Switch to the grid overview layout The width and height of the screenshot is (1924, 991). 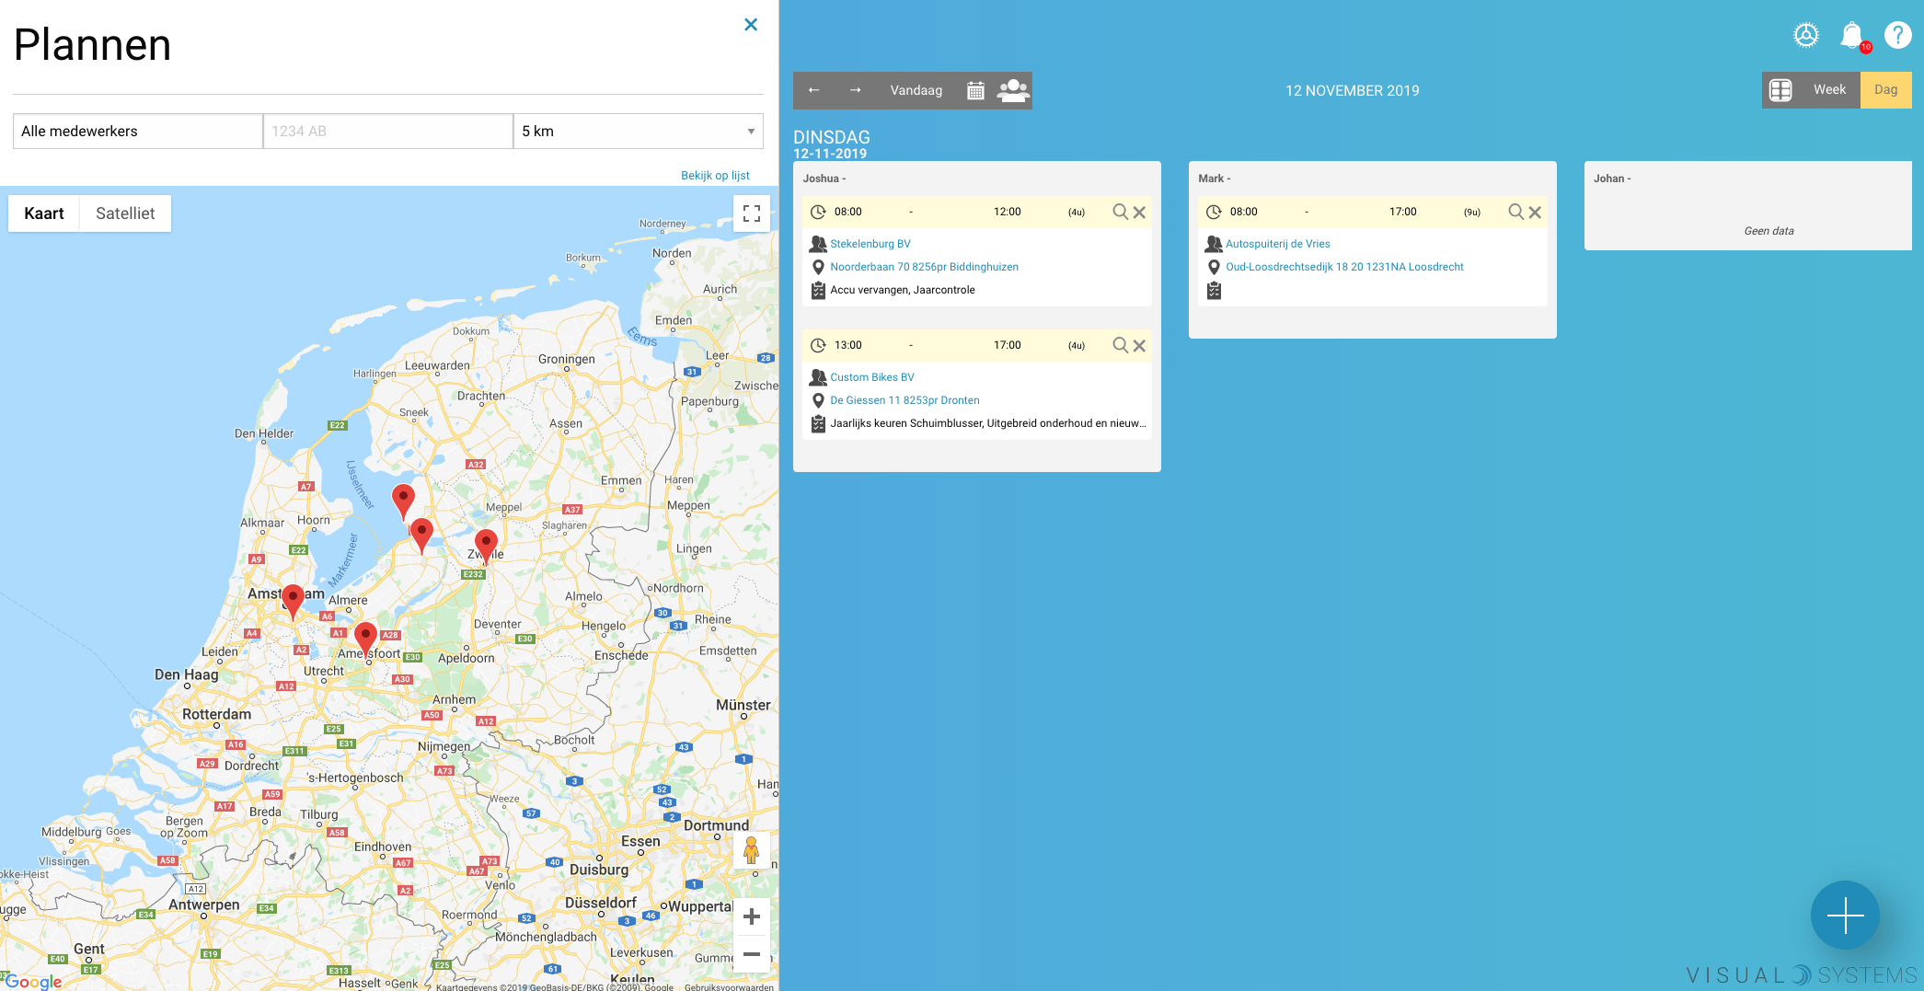[x=1780, y=90]
